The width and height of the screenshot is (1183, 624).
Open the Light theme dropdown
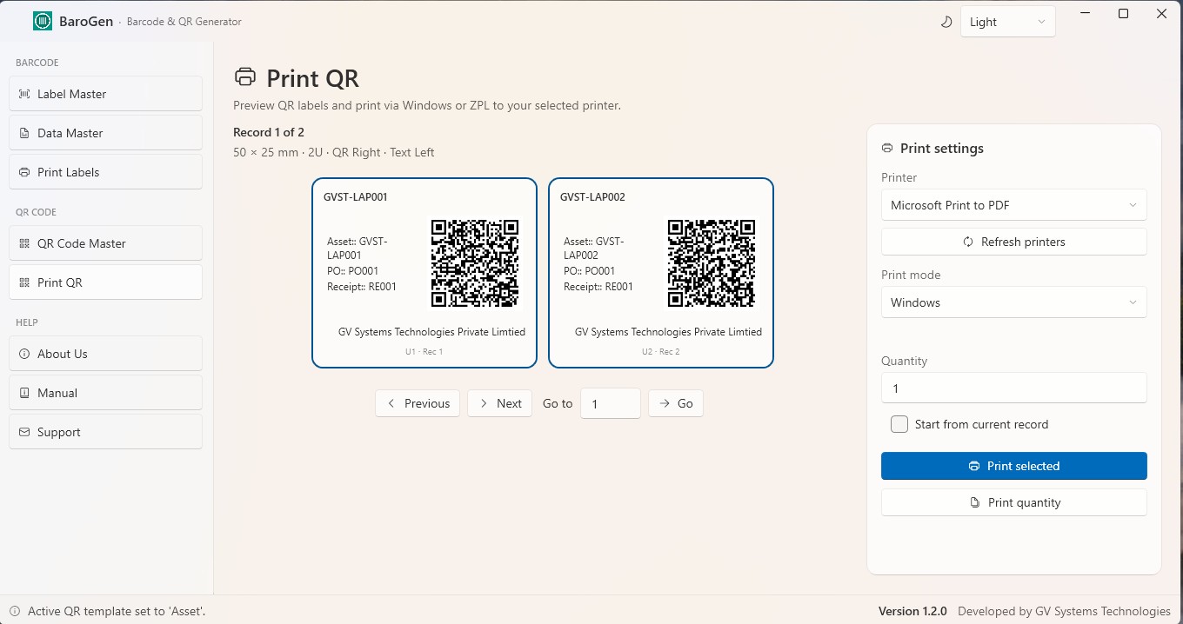click(1007, 22)
